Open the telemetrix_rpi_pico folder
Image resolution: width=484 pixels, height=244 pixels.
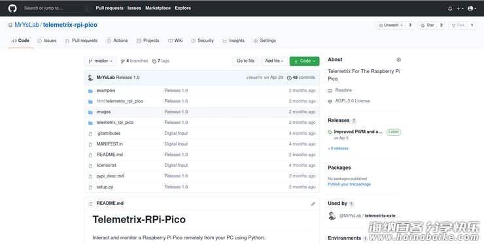click(115, 123)
